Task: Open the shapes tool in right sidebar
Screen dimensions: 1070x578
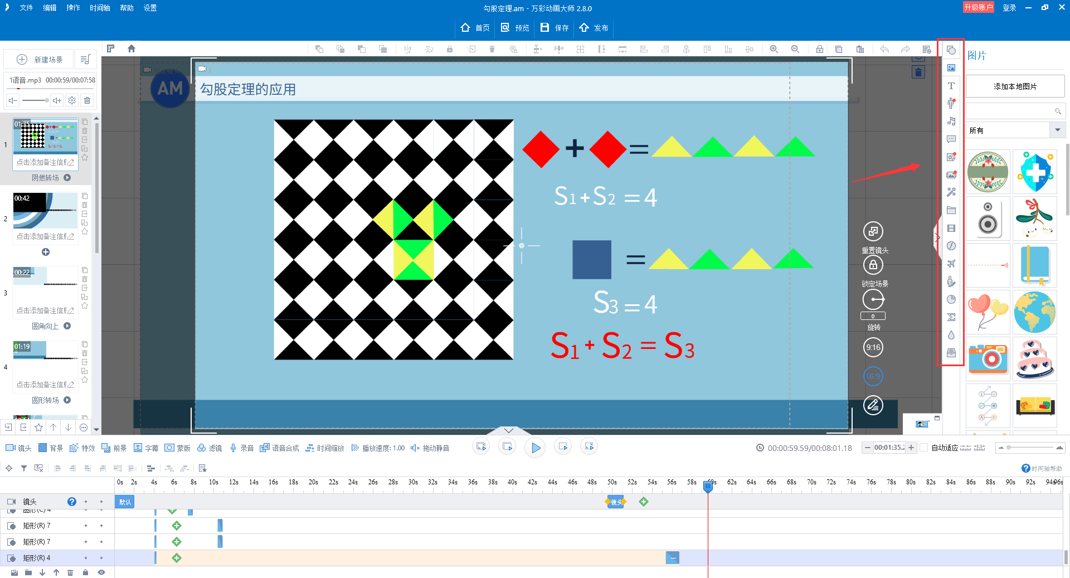Action: click(x=951, y=50)
